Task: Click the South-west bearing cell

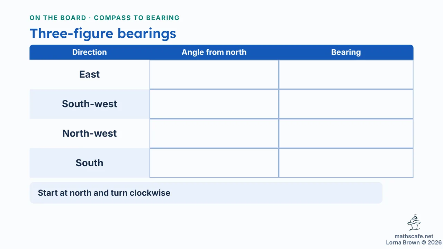Action: coord(346,104)
